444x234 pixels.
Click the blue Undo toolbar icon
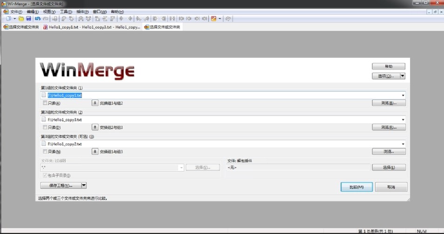(x=38, y=19)
